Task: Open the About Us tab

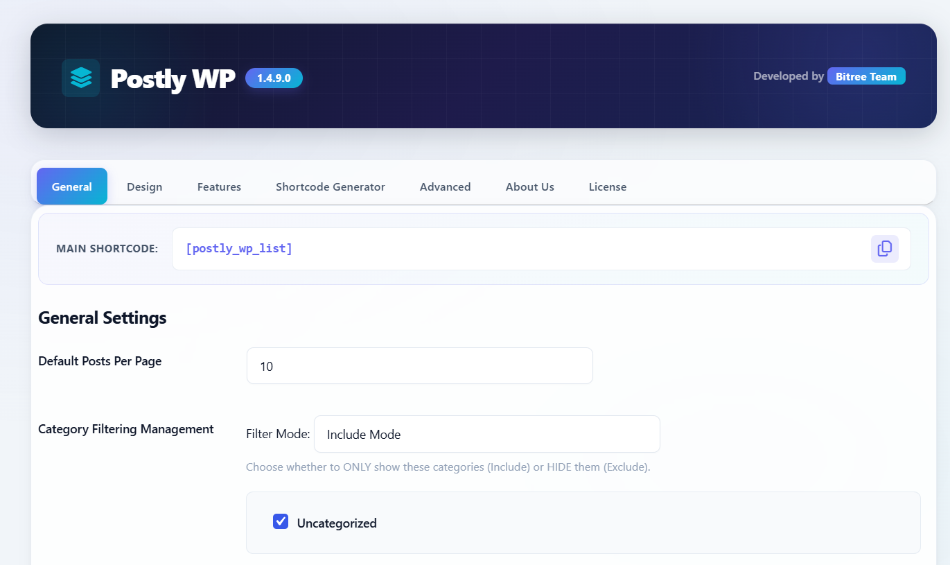Action: (x=530, y=186)
